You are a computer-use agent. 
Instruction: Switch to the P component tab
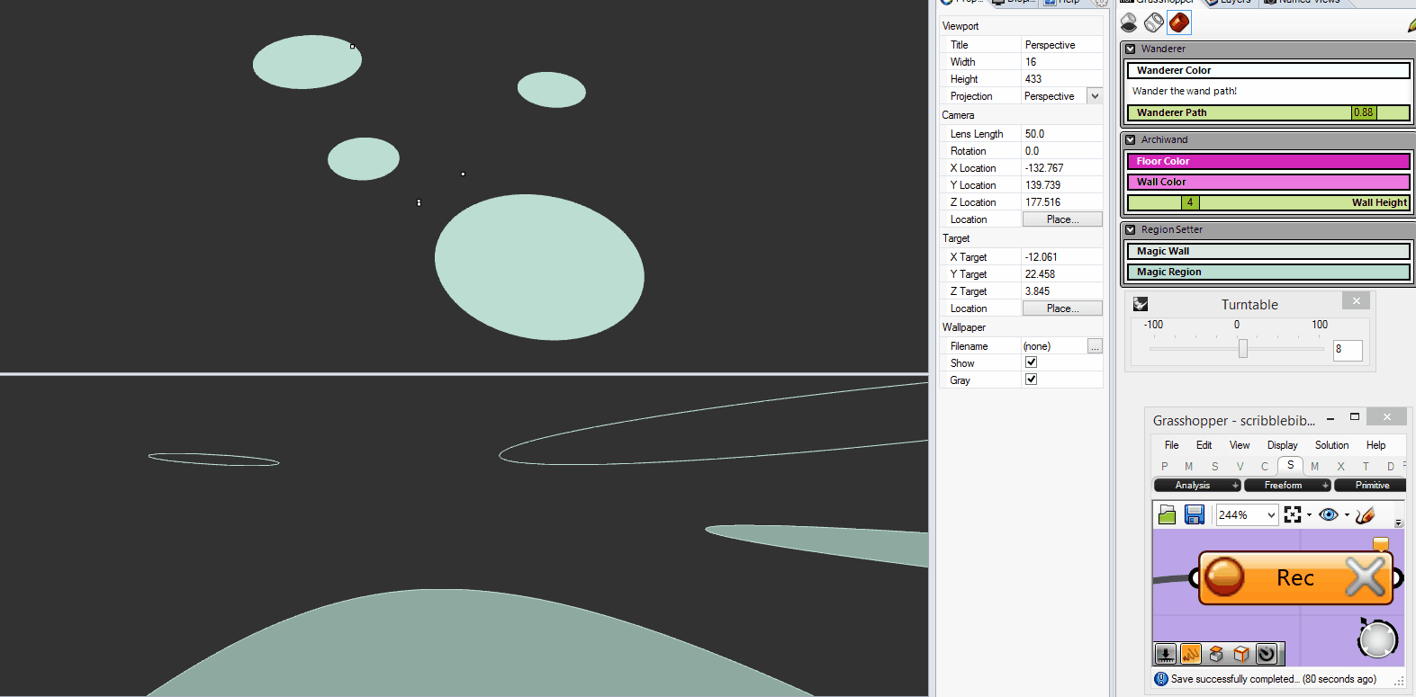(x=1164, y=466)
